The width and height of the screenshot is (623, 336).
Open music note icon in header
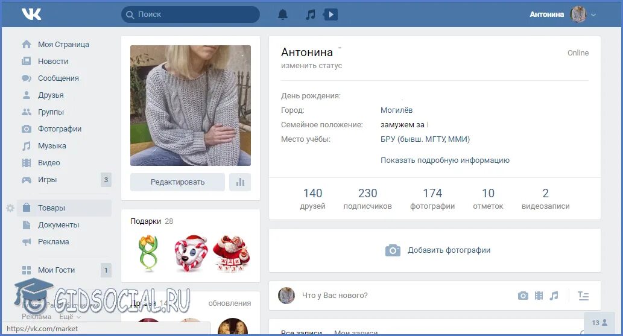tap(311, 14)
